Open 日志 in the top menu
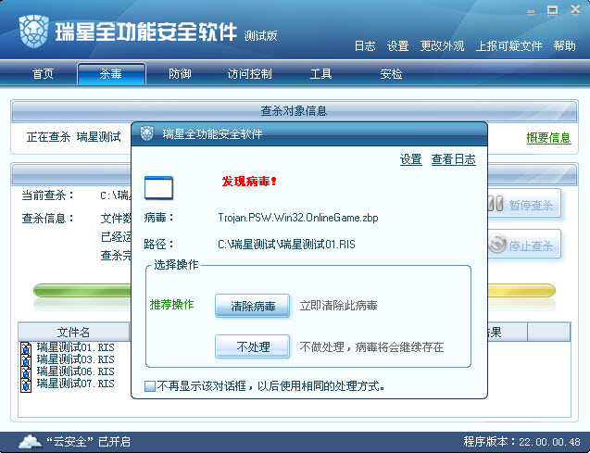Screen dimensions: 590x453 coord(365,46)
